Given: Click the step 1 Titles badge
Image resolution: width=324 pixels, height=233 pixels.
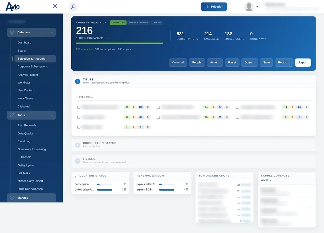Looking at the screenshot, I should (78, 81).
